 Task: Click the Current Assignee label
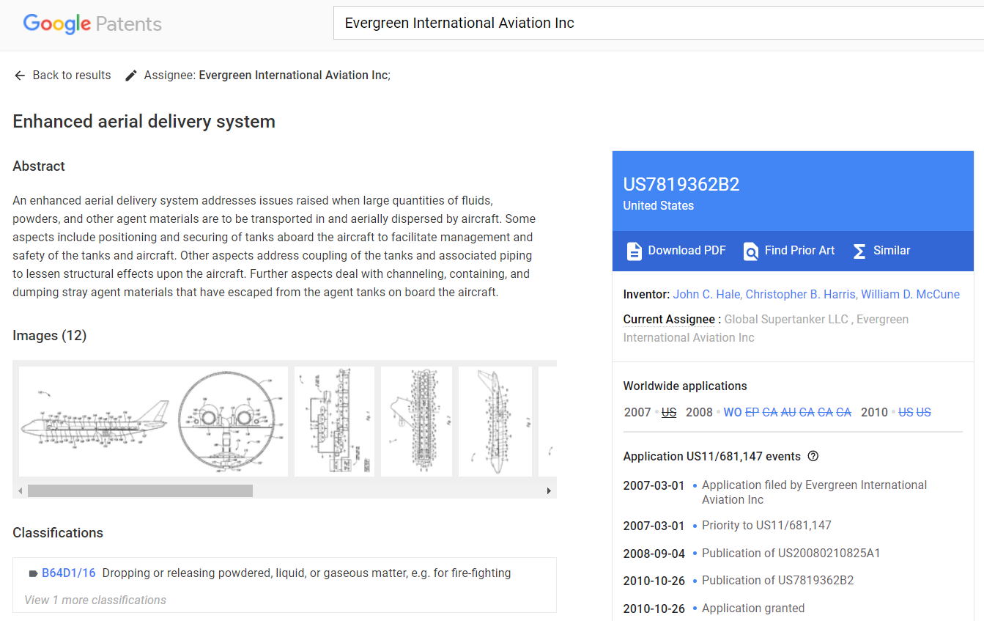[669, 320]
